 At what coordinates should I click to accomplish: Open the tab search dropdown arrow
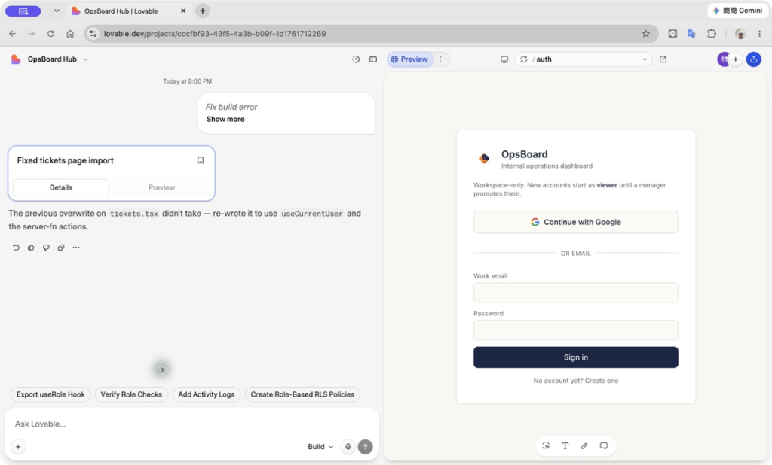57,11
